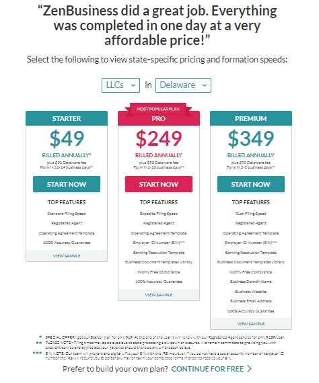Click CONTINUE FOR FREE link

coord(207,369)
